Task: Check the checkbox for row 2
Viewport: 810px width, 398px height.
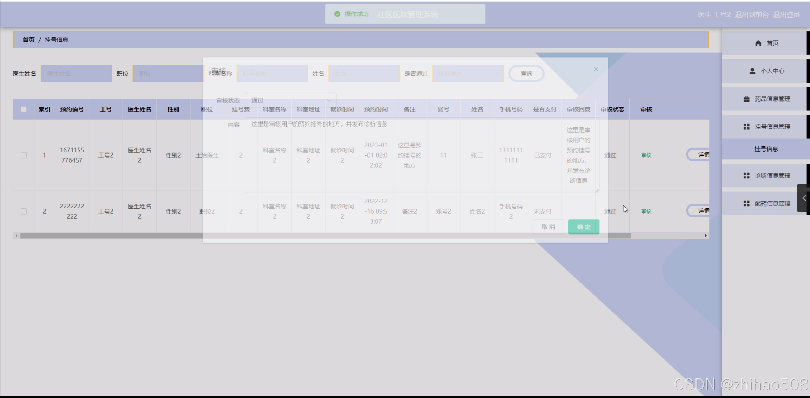Action: click(x=23, y=211)
